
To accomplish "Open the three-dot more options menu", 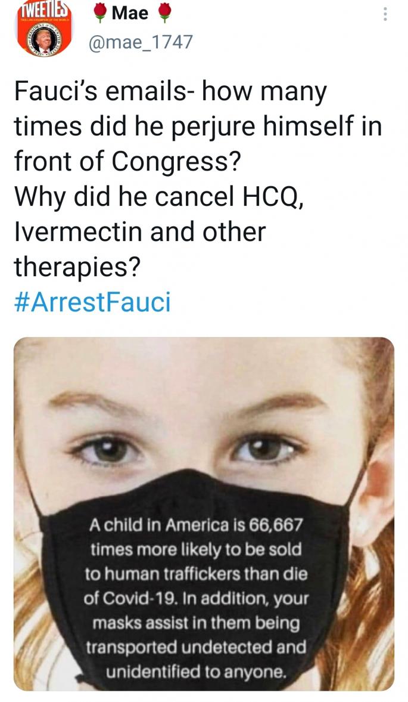I will point(384,14).
